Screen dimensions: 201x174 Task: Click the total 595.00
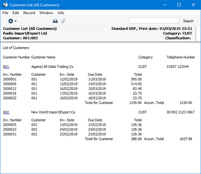(x=136, y=79)
